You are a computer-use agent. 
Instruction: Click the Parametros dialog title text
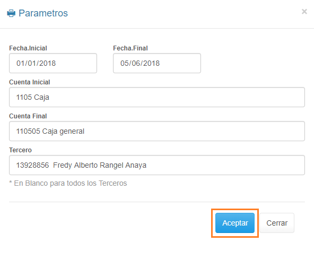coord(43,13)
